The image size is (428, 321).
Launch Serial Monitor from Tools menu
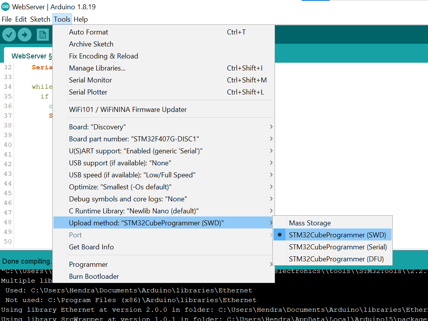tap(90, 80)
